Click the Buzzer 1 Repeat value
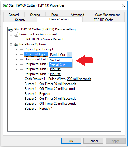128x147 pixels. [52, 94]
